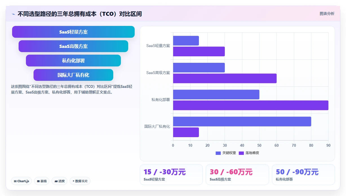Screen dimensions: 346x196
Task: Toggle the 关键权重 legend swatch
Action: [218, 153]
